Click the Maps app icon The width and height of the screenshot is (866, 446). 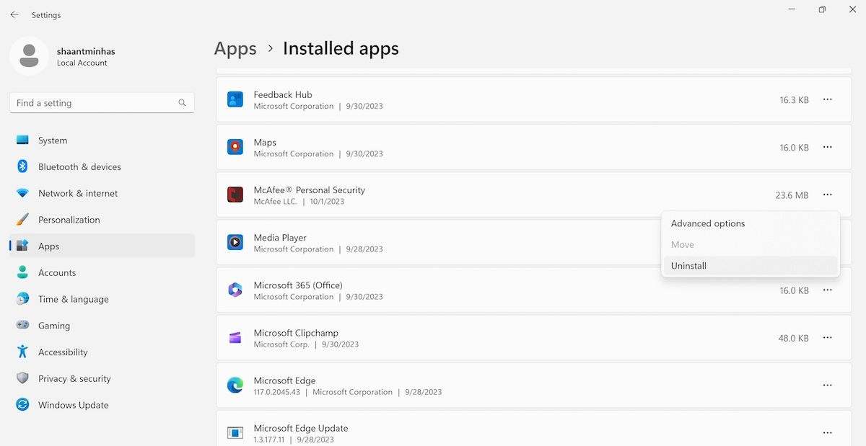(235, 147)
